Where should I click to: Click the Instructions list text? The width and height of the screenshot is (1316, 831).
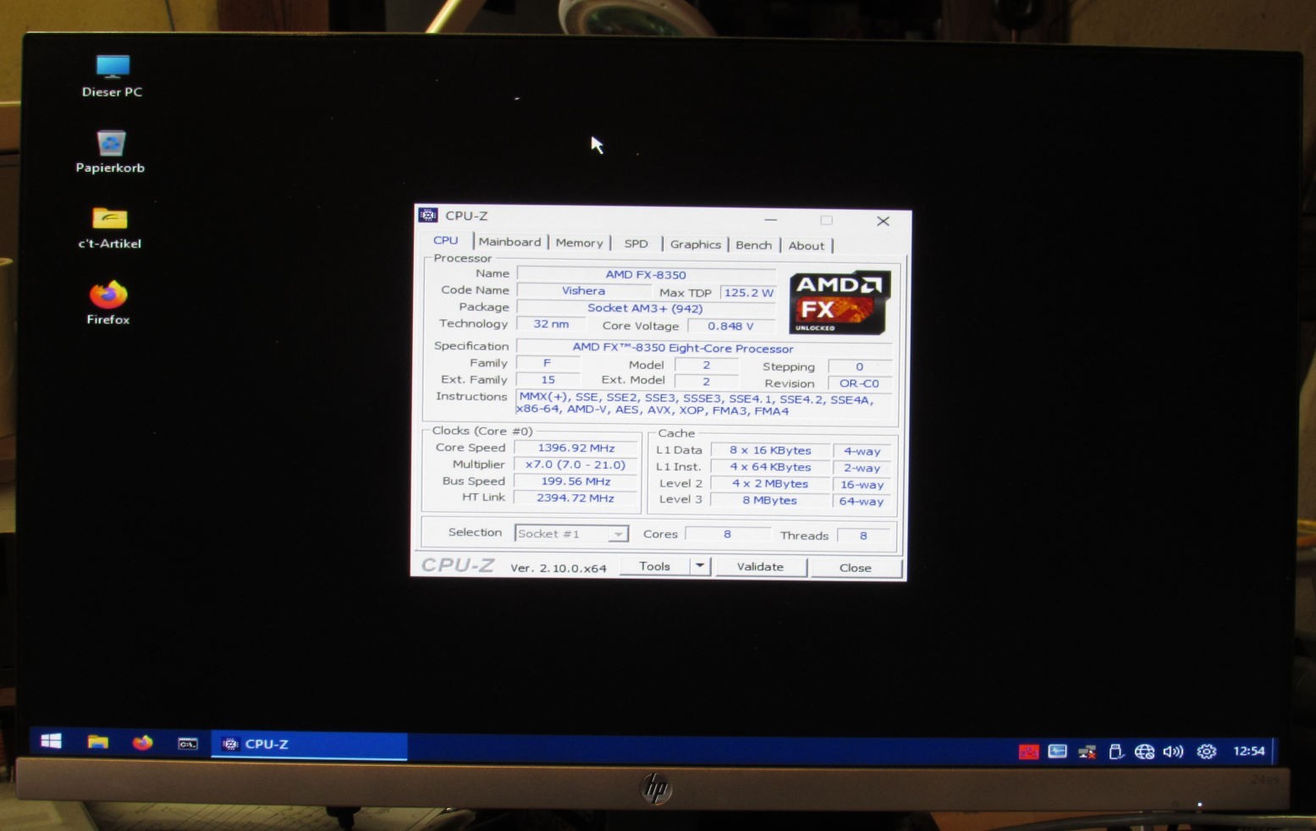coord(704,404)
